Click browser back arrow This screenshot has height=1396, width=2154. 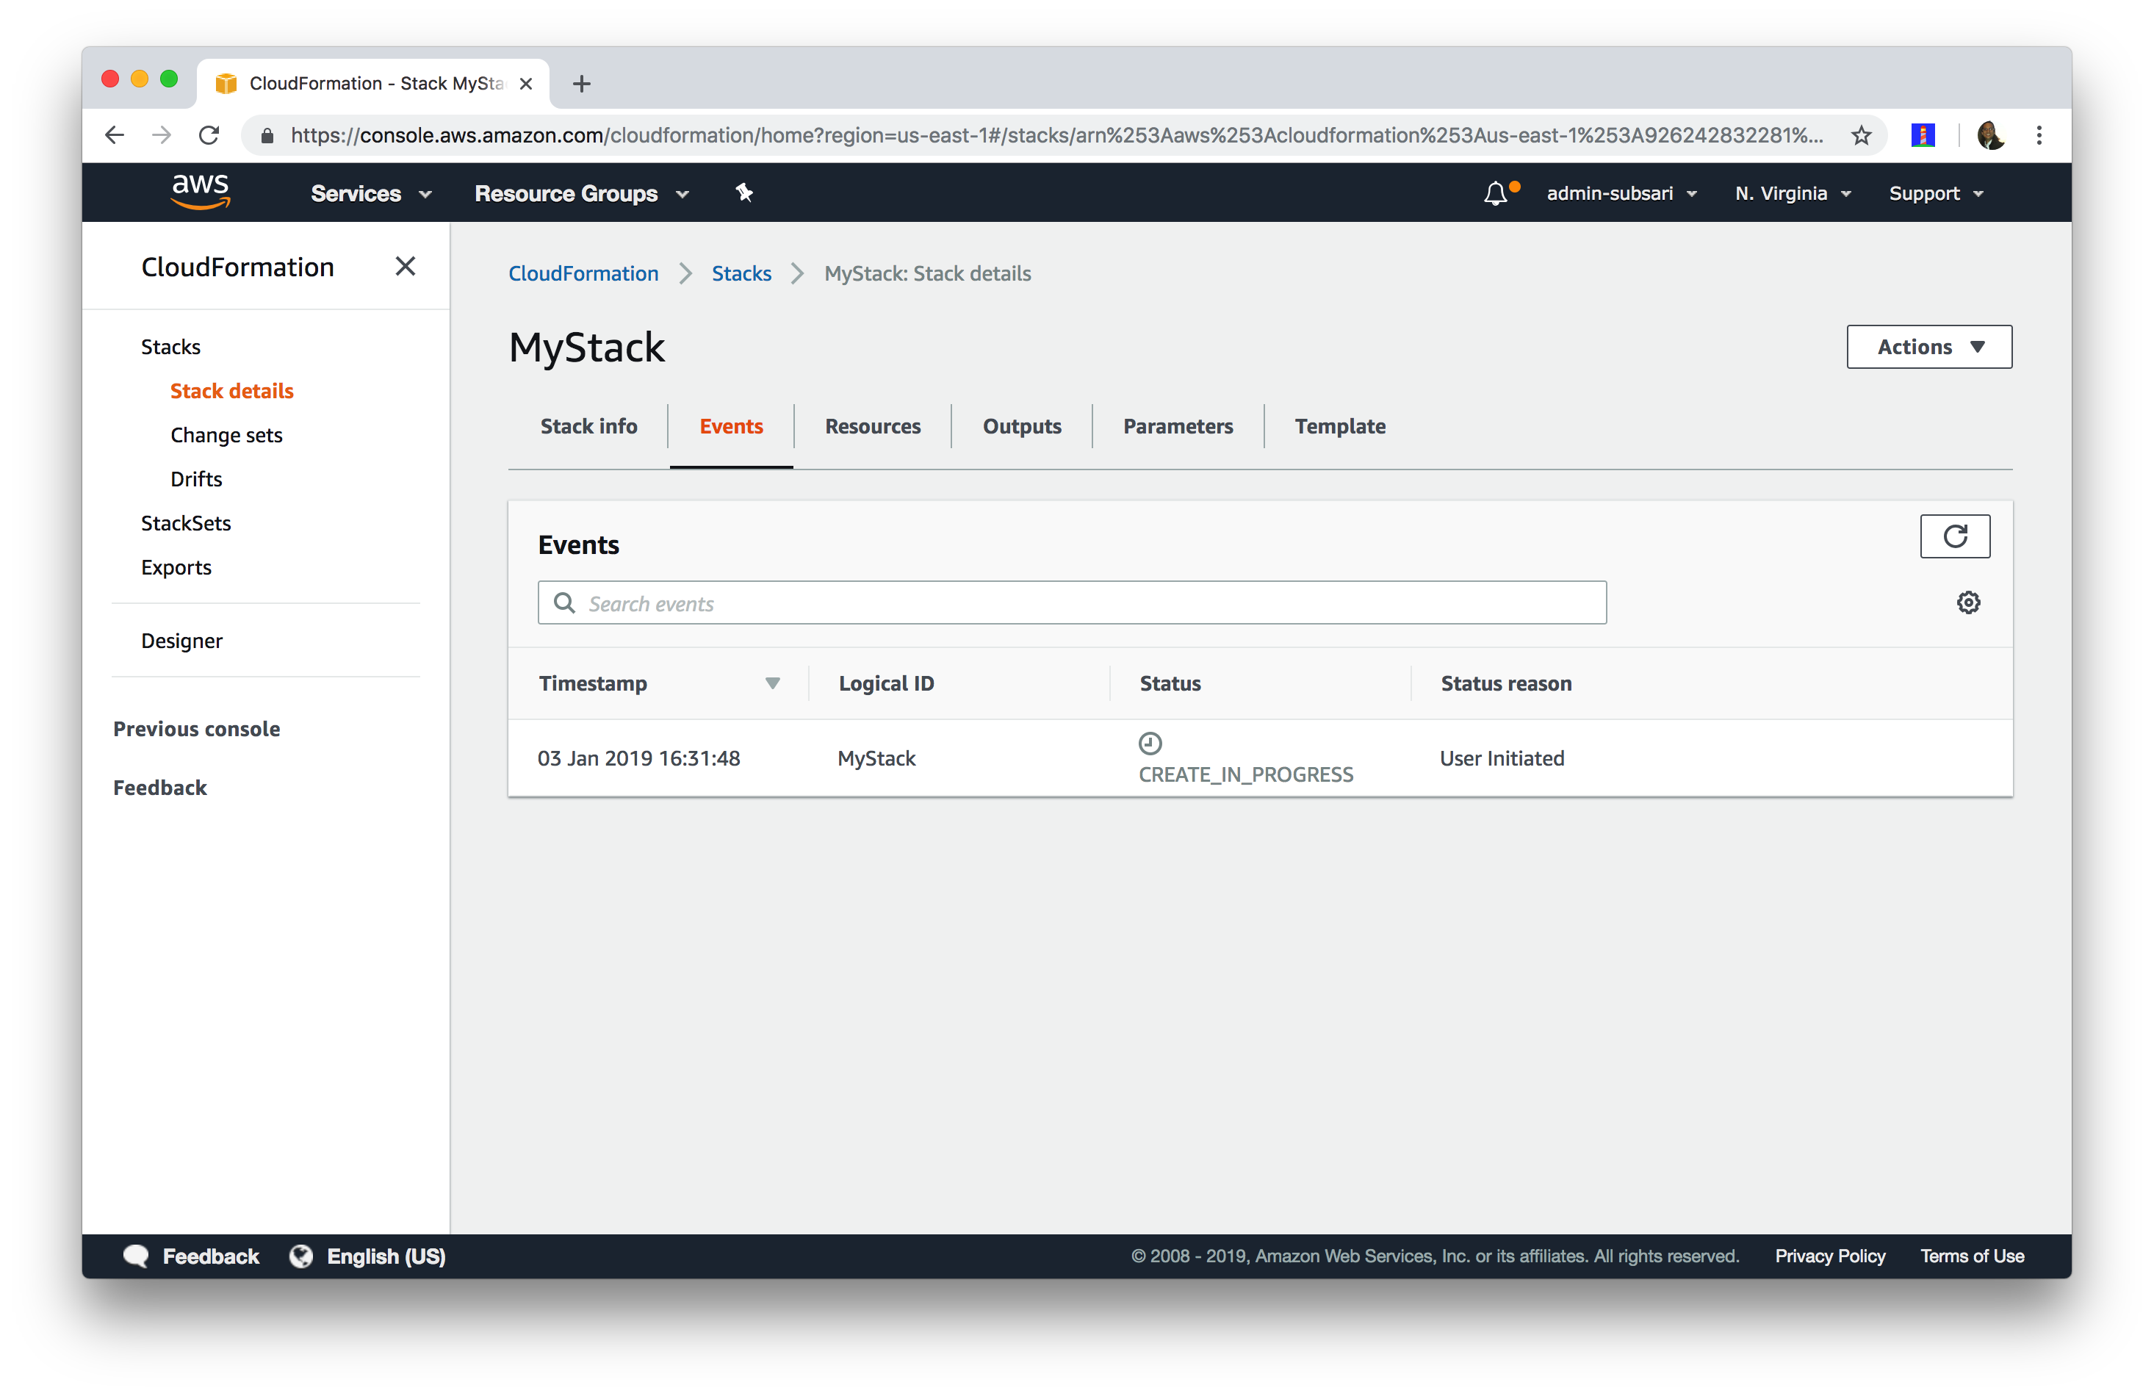pyautogui.click(x=114, y=135)
